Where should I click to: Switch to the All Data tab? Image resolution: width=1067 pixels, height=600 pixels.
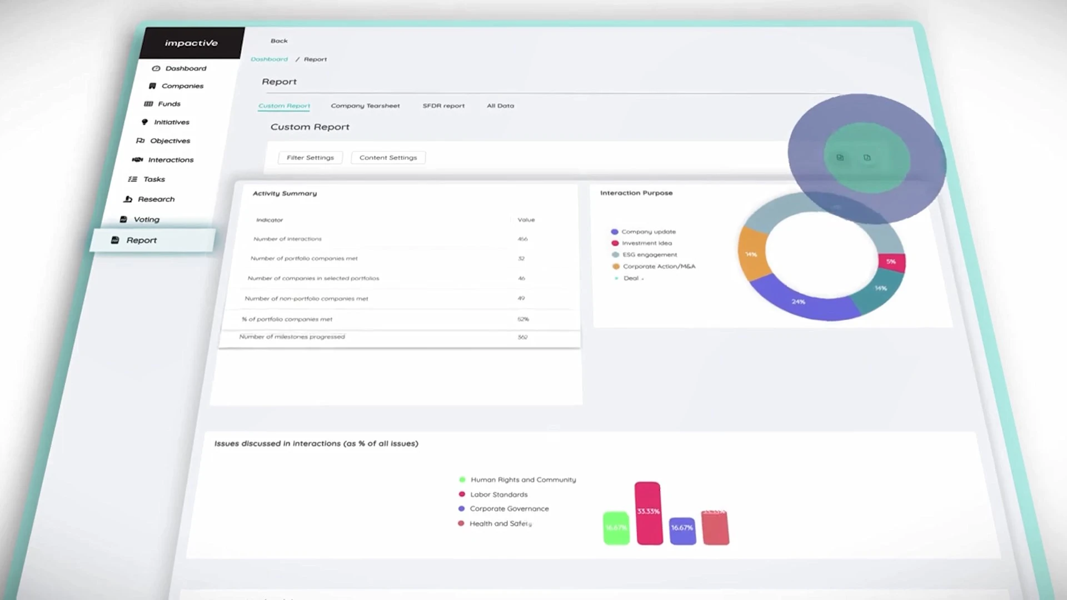[500, 106]
